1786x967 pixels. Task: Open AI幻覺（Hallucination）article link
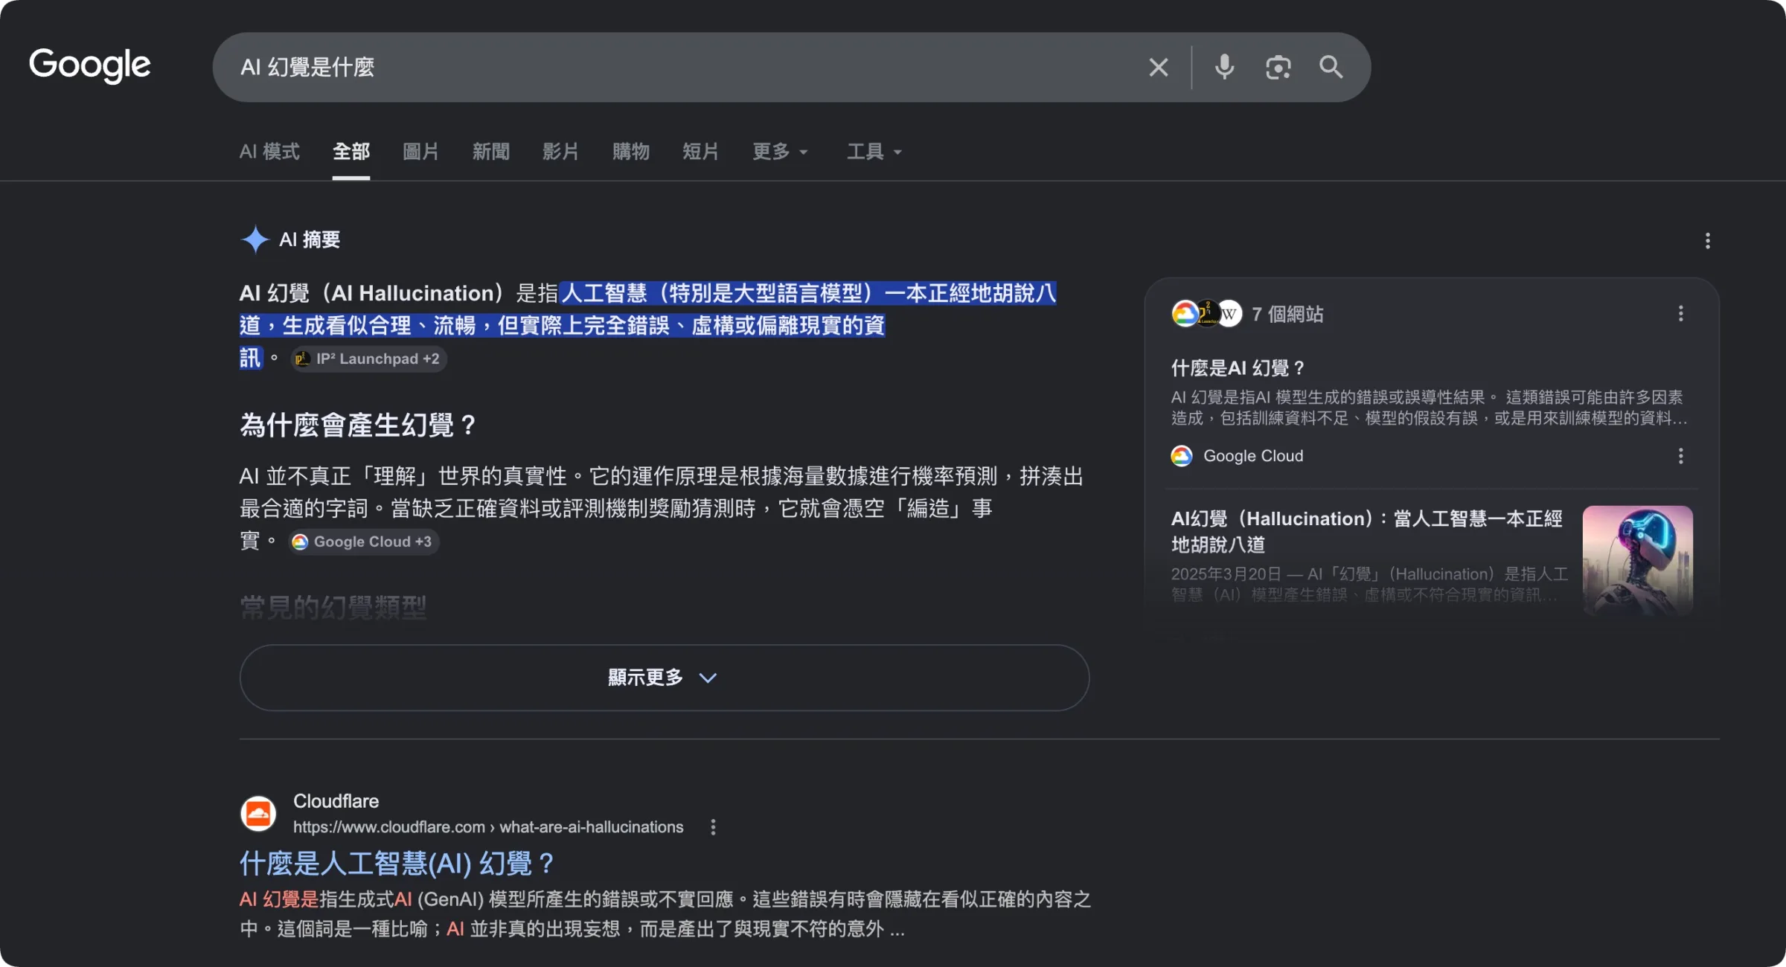[1367, 531]
